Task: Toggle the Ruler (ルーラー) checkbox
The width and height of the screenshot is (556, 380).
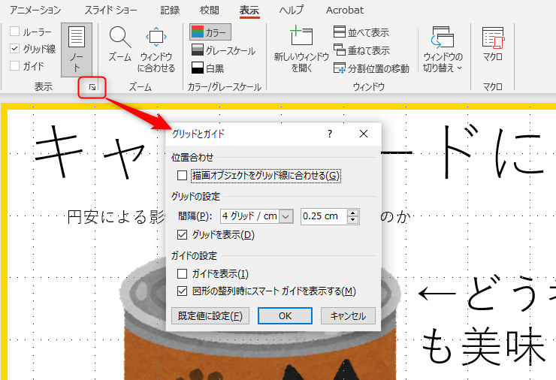Action: [x=16, y=32]
